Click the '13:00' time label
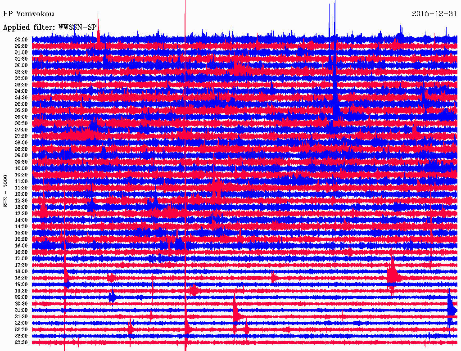The image size is (461, 351). pos(21,207)
